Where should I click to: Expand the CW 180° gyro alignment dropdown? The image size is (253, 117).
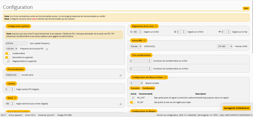[x=224, y=46]
